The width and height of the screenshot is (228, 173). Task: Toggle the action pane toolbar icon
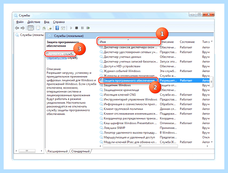tap(63, 28)
